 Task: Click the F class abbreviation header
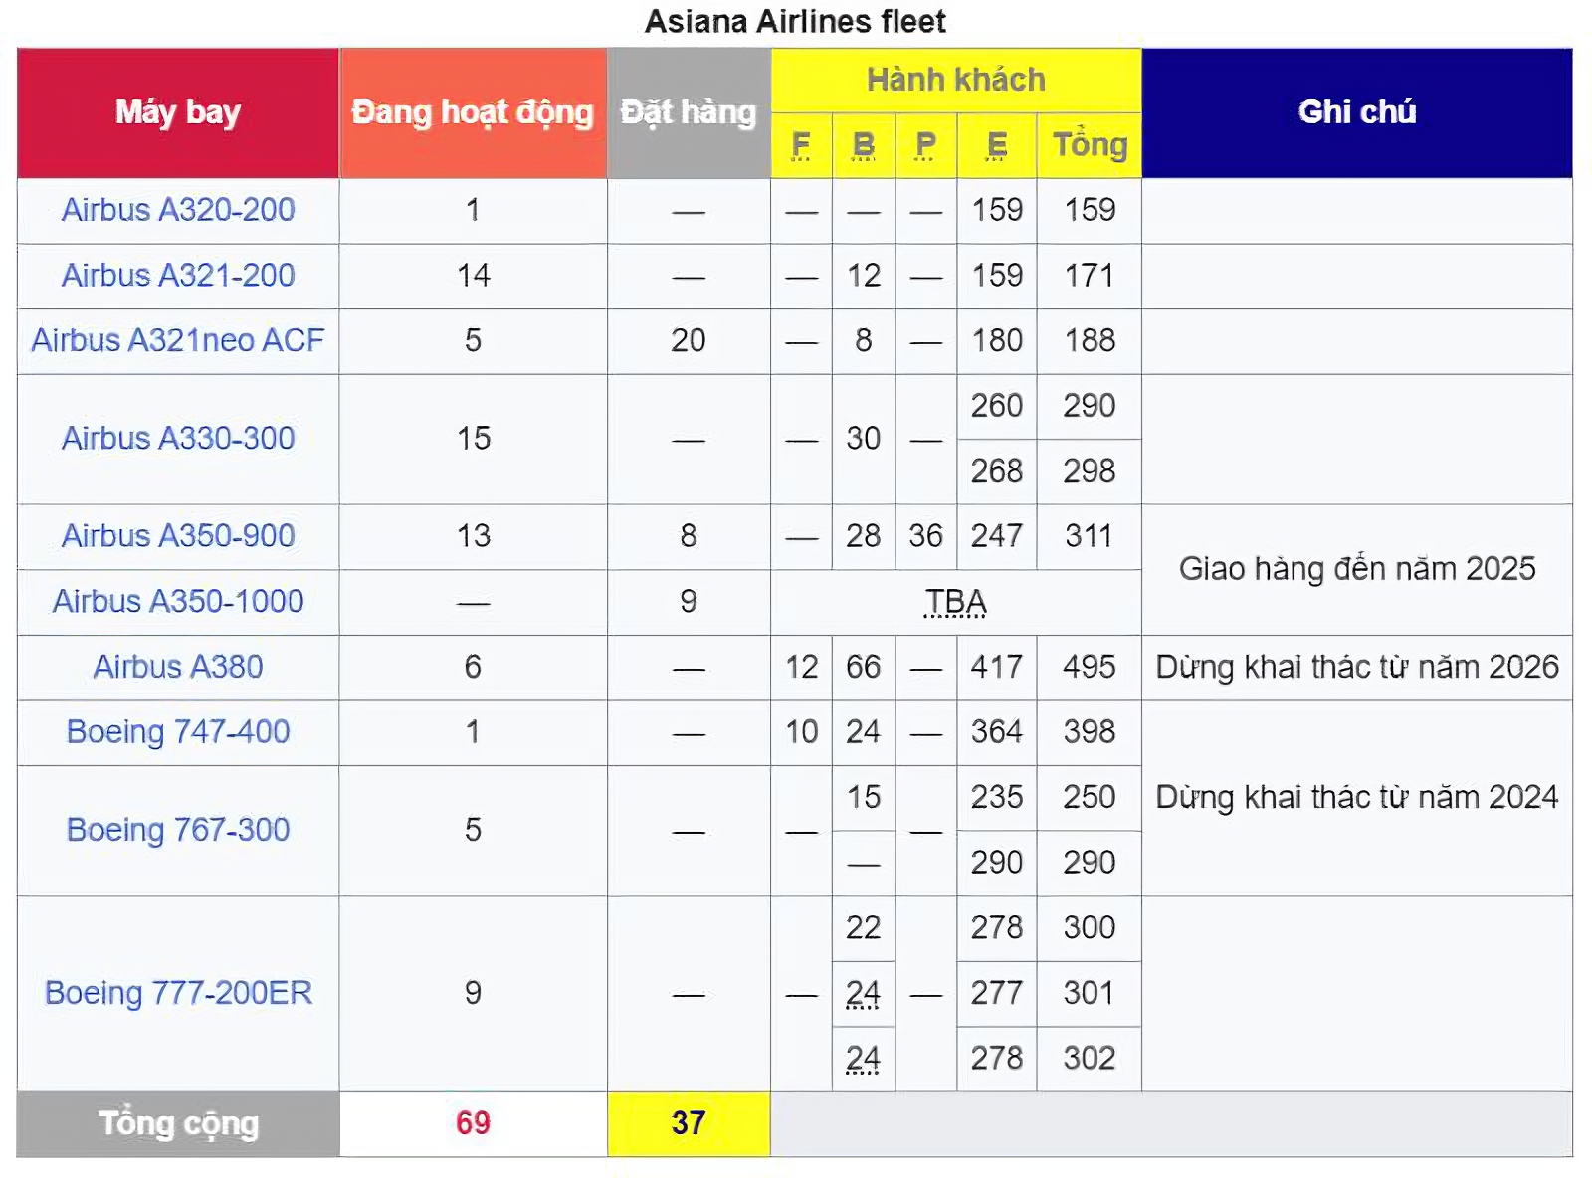(801, 145)
